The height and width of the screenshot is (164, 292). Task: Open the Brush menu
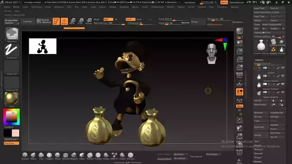pyautogui.click(x=16, y=7)
